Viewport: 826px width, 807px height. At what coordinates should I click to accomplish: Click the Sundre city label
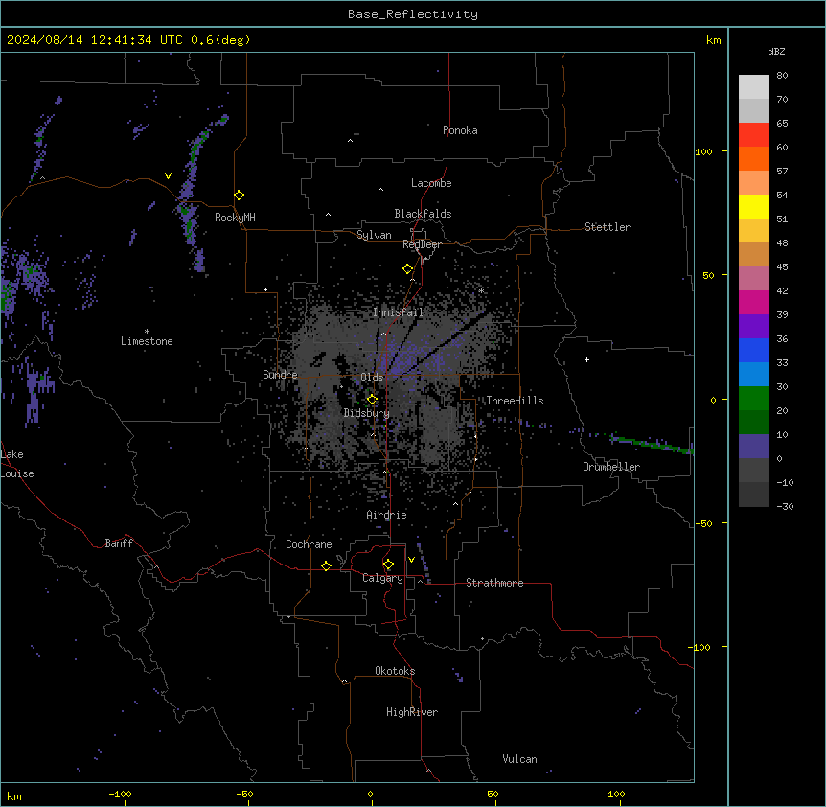point(280,375)
